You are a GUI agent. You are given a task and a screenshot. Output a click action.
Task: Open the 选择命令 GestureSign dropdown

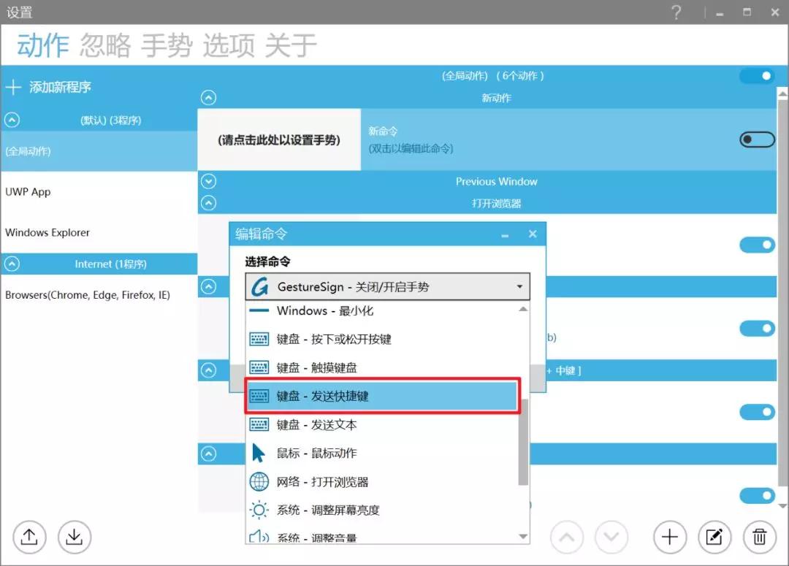click(386, 286)
